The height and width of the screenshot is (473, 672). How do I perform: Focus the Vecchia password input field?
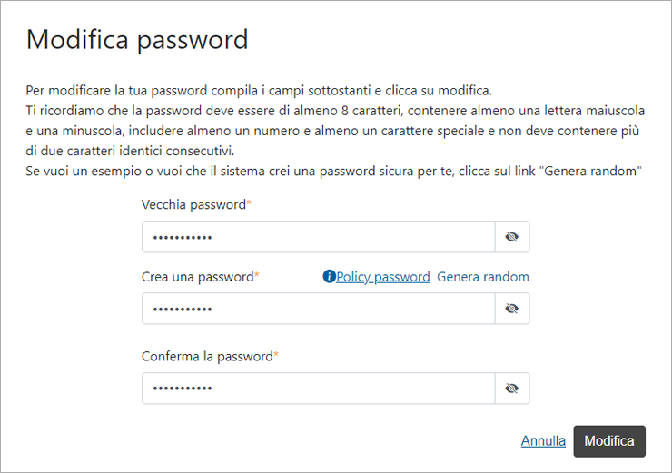click(319, 237)
